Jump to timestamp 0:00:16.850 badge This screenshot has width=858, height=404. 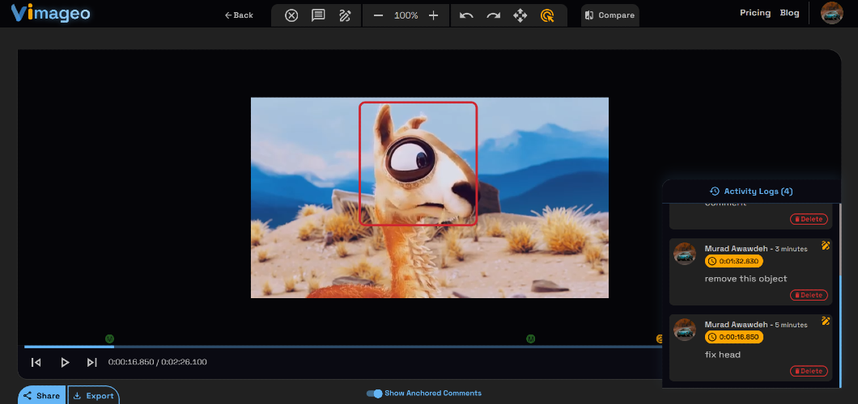734,337
